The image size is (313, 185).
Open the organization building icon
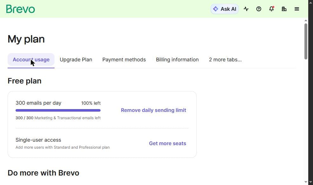pos(284,9)
